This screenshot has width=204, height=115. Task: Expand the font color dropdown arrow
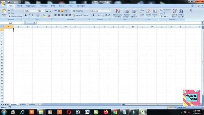51,15
